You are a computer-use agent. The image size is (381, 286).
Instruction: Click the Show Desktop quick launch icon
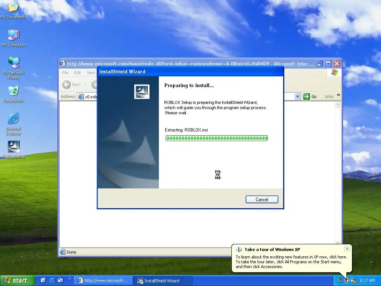43,280
